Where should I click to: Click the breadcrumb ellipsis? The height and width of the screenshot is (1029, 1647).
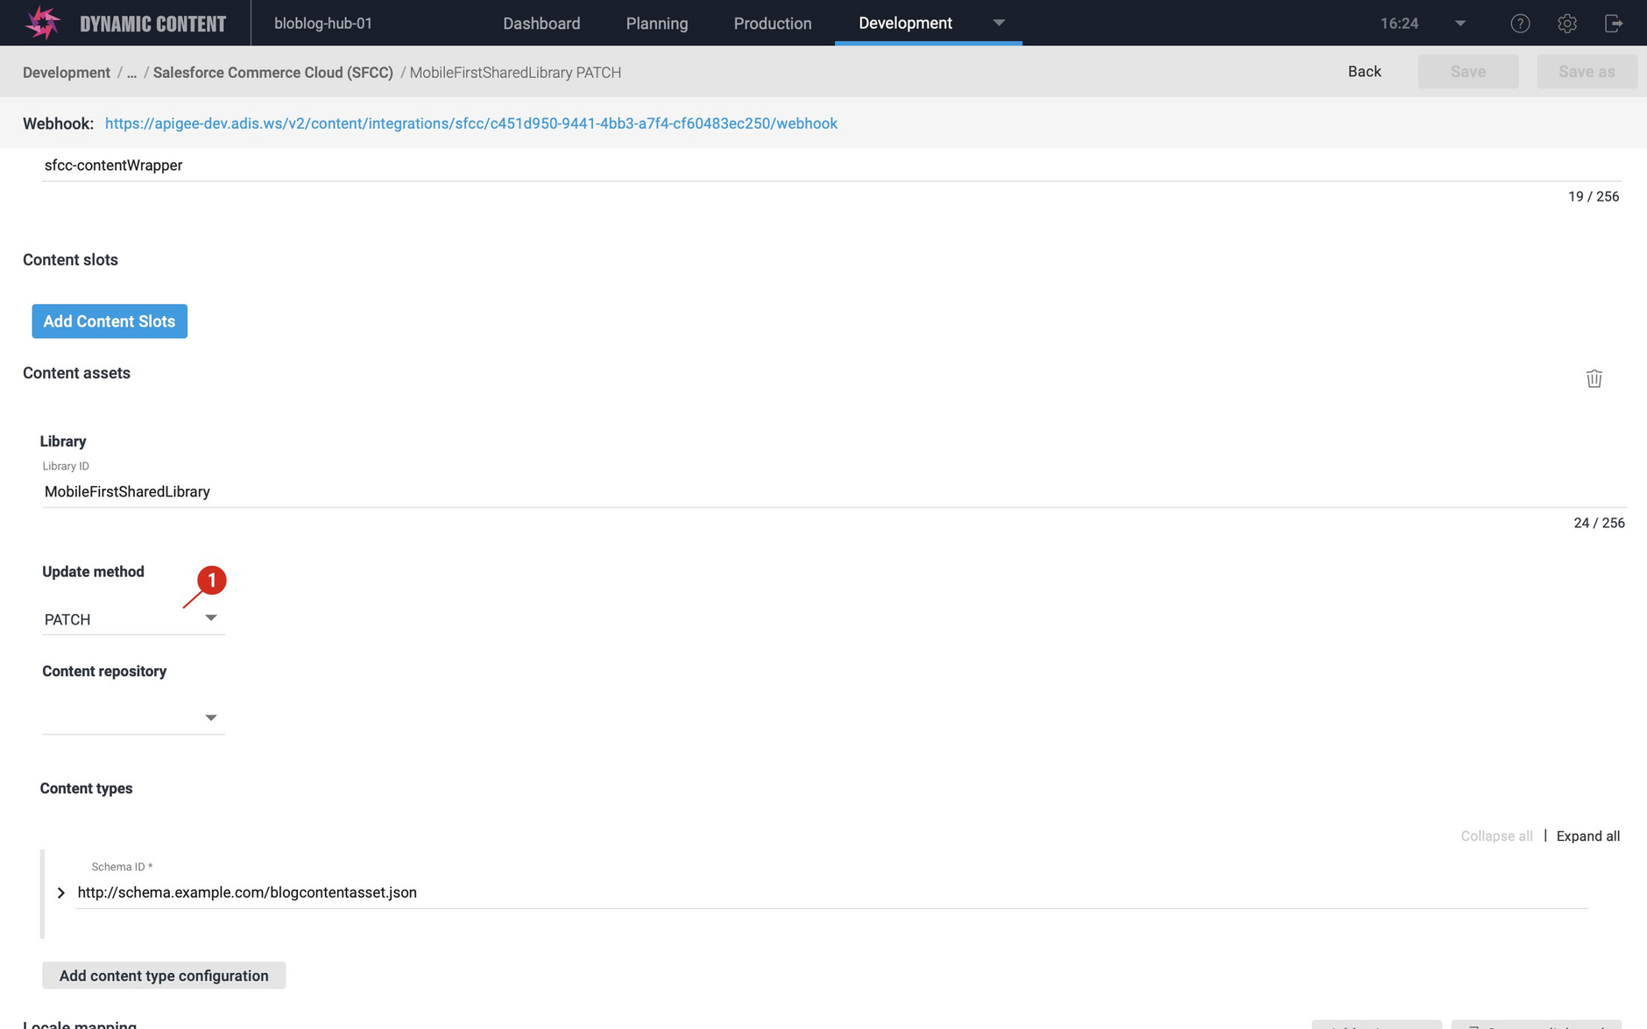(131, 73)
